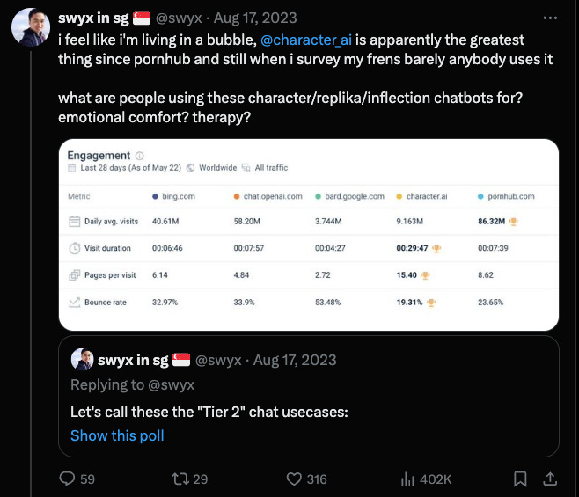Click the trophy icon next to 86.32M

(x=513, y=222)
